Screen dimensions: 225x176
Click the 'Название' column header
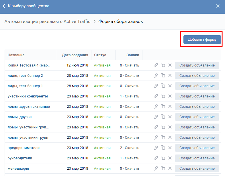(16, 55)
